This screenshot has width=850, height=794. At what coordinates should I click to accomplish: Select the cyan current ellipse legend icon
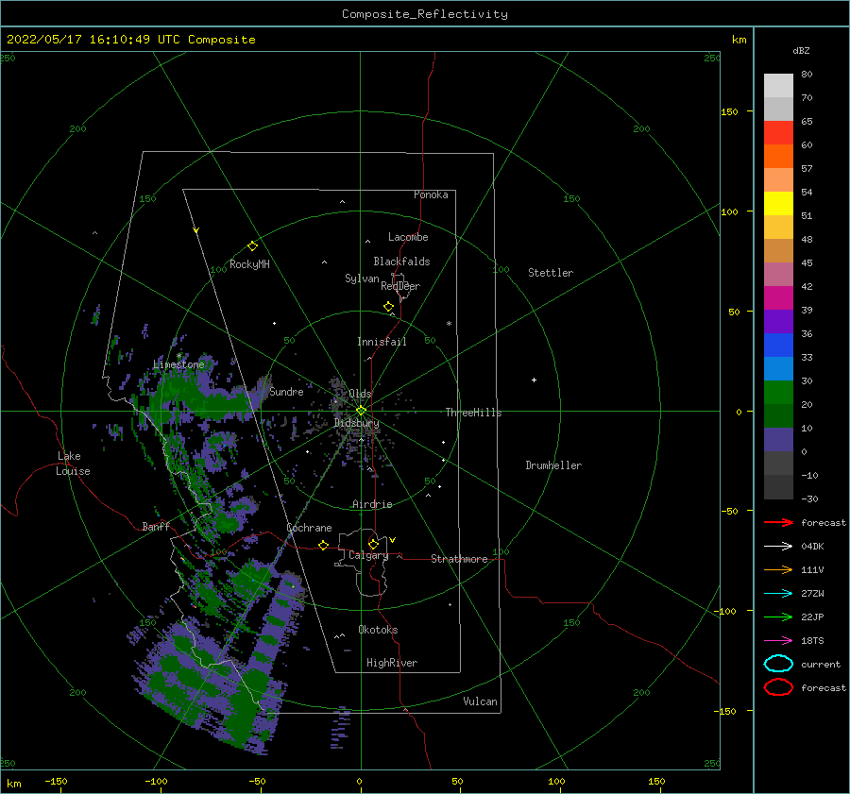778,664
